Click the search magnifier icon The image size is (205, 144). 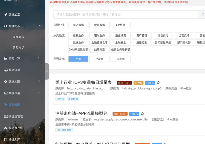tap(203, 15)
